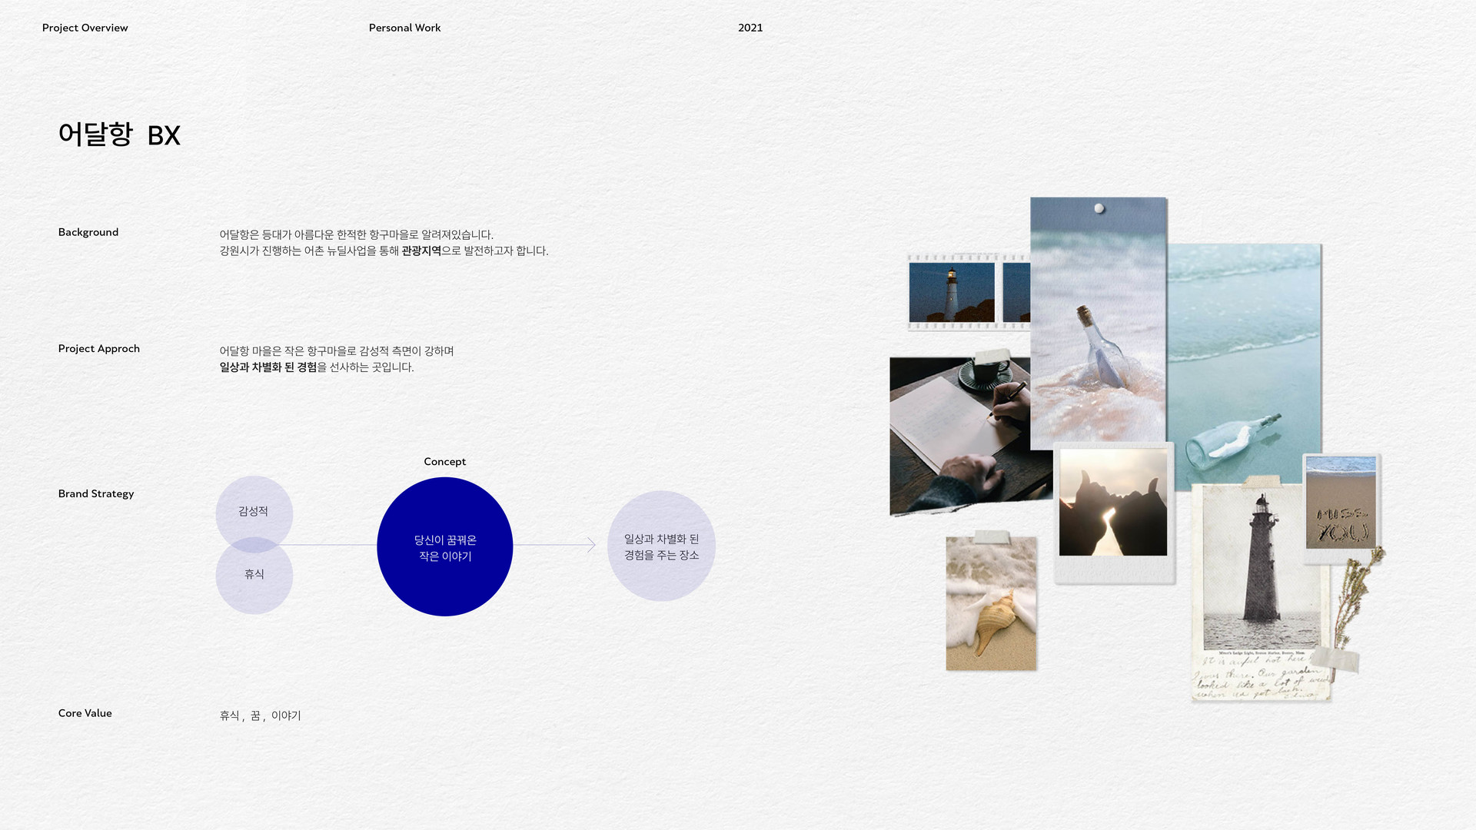Click the dark blue Concept circle
This screenshot has height=830, width=1476.
click(x=444, y=546)
